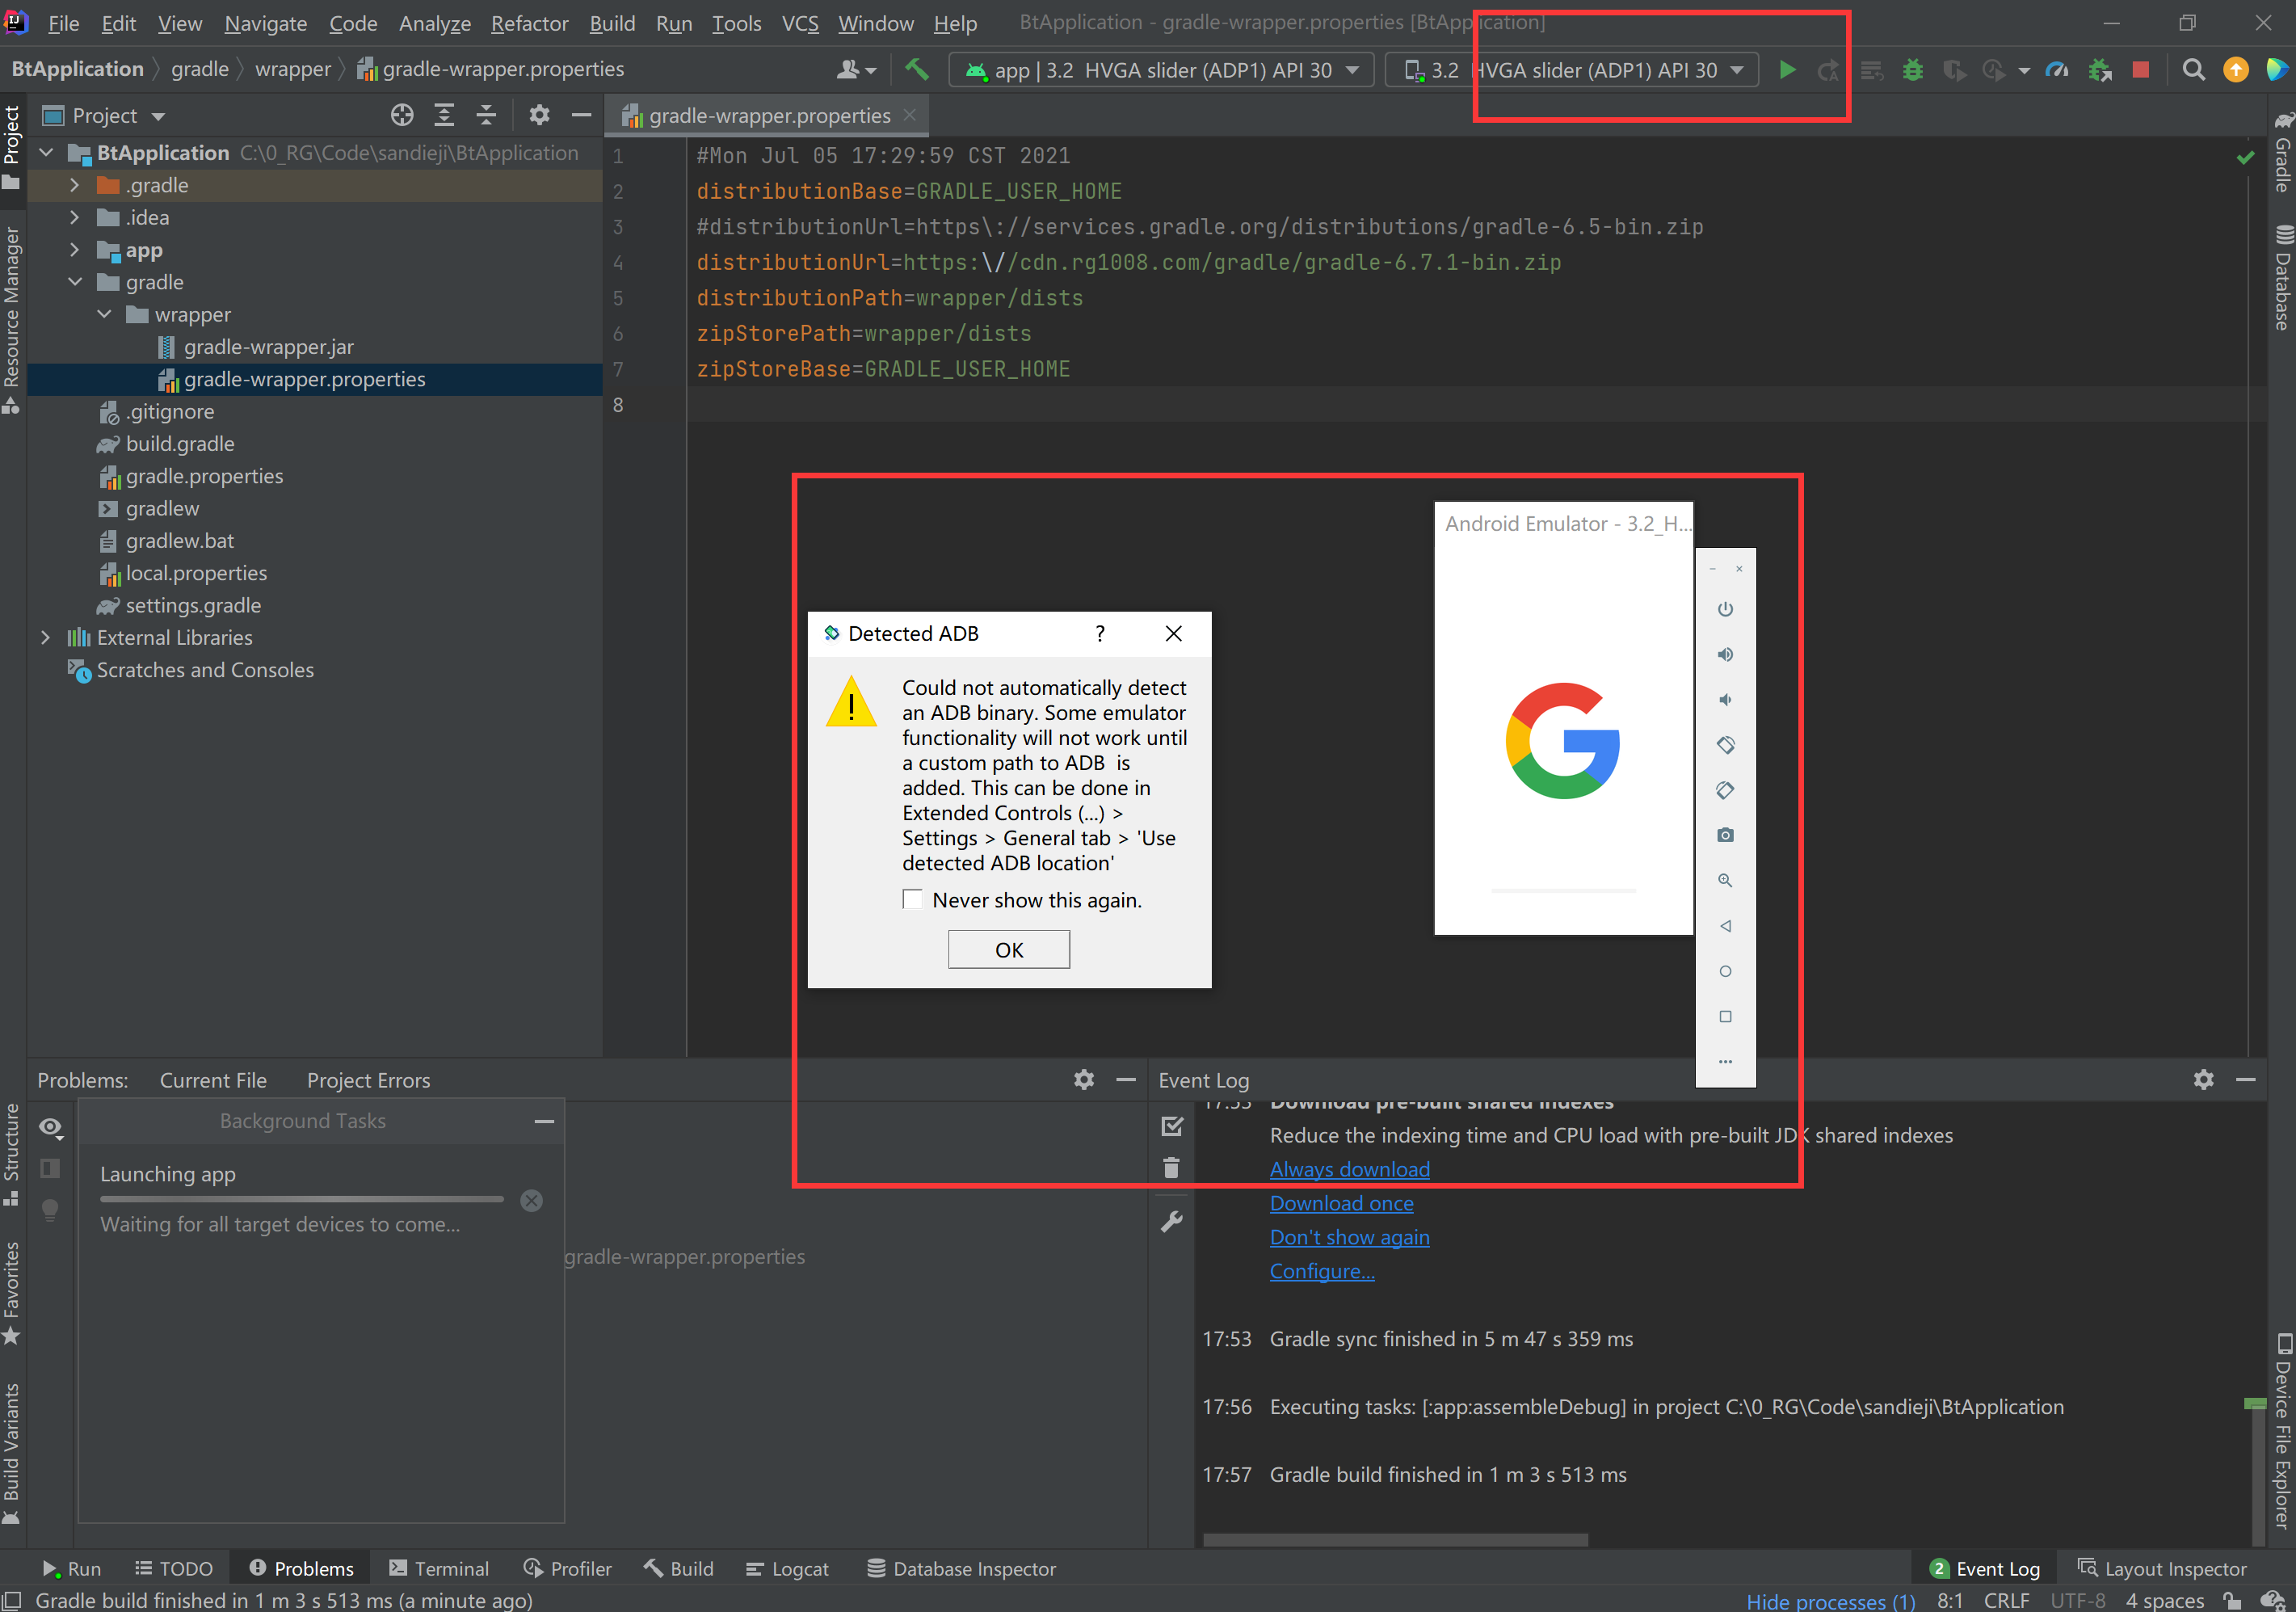Viewport: 2296px width, 1612px height.
Task: Expand the .idea folder in the tree
Action: [x=74, y=218]
